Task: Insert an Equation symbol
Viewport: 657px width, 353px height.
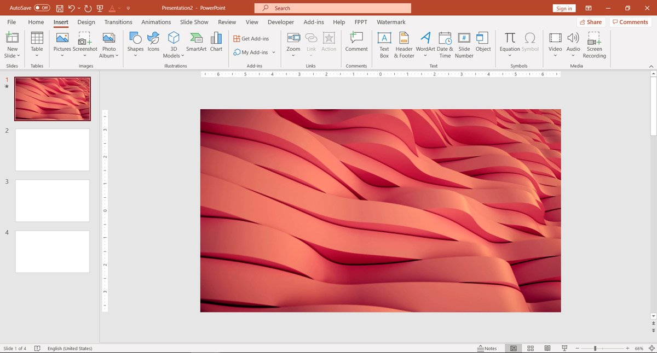Action: [510, 42]
